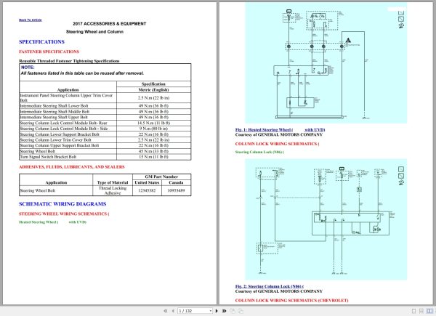Click 2017 ACCESSORIES & EQUIPMENT title
Image resolution: width=436 pixels, height=316 pixels.
click(x=110, y=24)
